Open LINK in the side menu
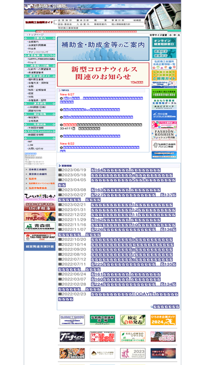This screenshot has width=205, height=365. click(x=40, y=145)
